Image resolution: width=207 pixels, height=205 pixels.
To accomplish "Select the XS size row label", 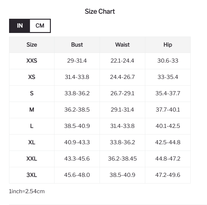I will 32,77.
